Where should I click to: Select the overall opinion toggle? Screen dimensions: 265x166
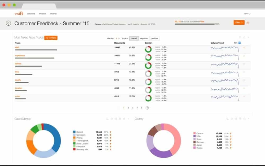pos(134,38)
